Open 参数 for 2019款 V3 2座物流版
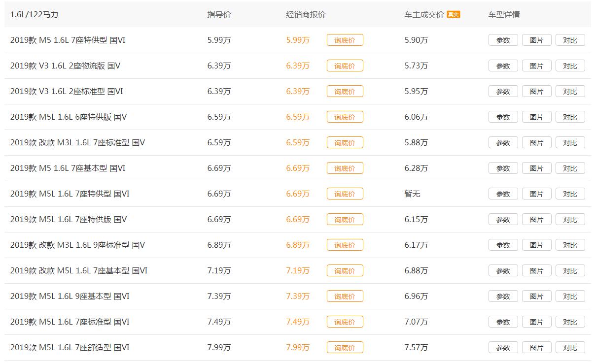 click(x=503, y=66)
